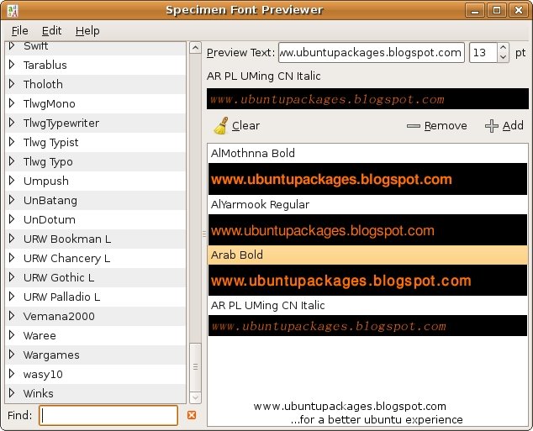Viewport: 533px width, 431px height.
Task: Click the AlMothnna Bold sample text strip
Action: pyautogui.click(x=367, y=179)
